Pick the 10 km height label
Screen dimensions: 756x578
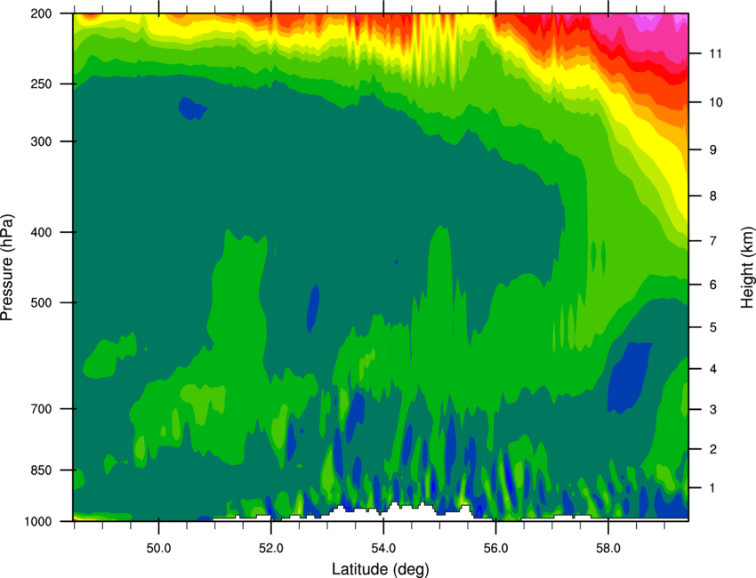pos(715,102)
